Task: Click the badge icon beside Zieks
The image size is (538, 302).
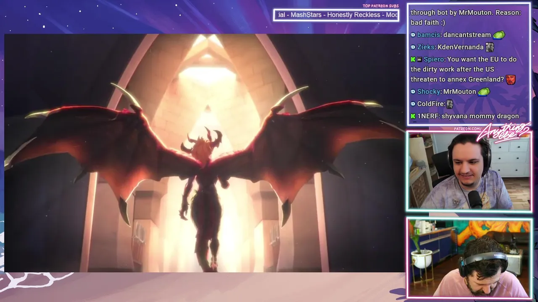Action: coord(413,47)
